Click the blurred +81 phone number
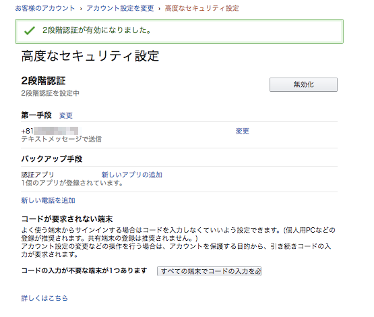Screen dimensions: 374x317 [x=50, y=131]
